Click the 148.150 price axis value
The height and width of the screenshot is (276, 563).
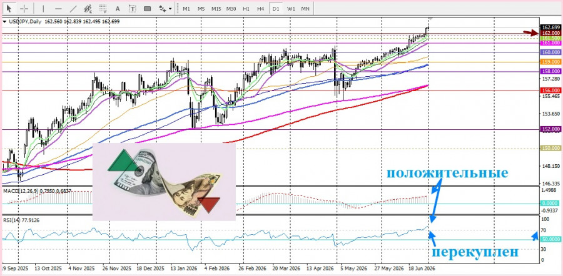pos(550,166)
